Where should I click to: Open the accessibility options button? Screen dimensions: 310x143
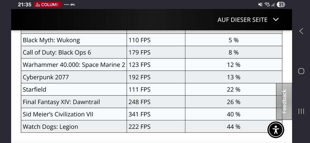276,130
